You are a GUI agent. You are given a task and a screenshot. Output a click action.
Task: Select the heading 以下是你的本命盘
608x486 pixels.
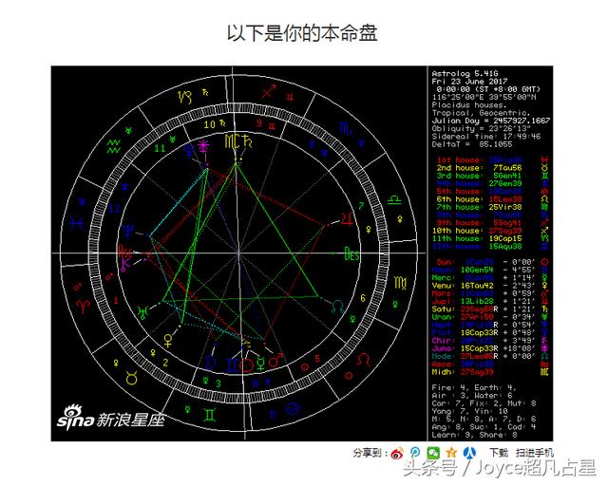click(x=302, y=33)
